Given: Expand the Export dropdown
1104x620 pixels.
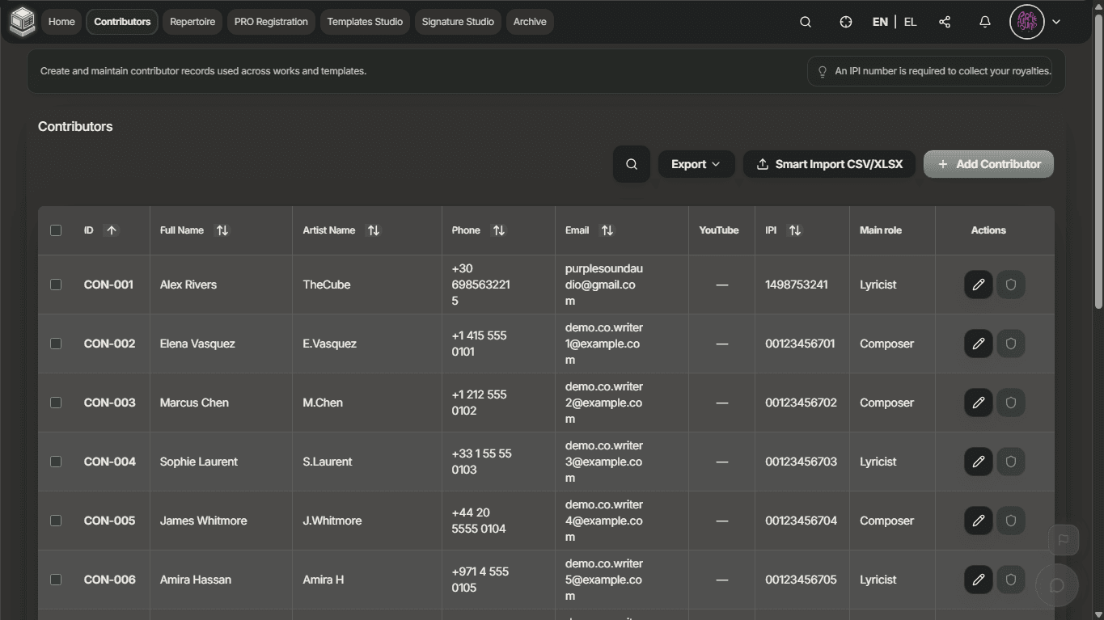Looking at the screenshot, I should (696, 164).
